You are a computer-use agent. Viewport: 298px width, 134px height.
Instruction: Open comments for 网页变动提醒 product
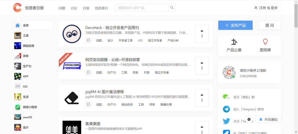pyautogui.click(x=88, y=72)
